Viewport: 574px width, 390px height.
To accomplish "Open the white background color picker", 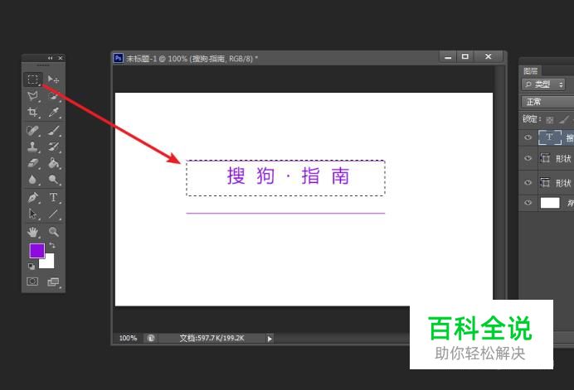I will tap(49, 263).
